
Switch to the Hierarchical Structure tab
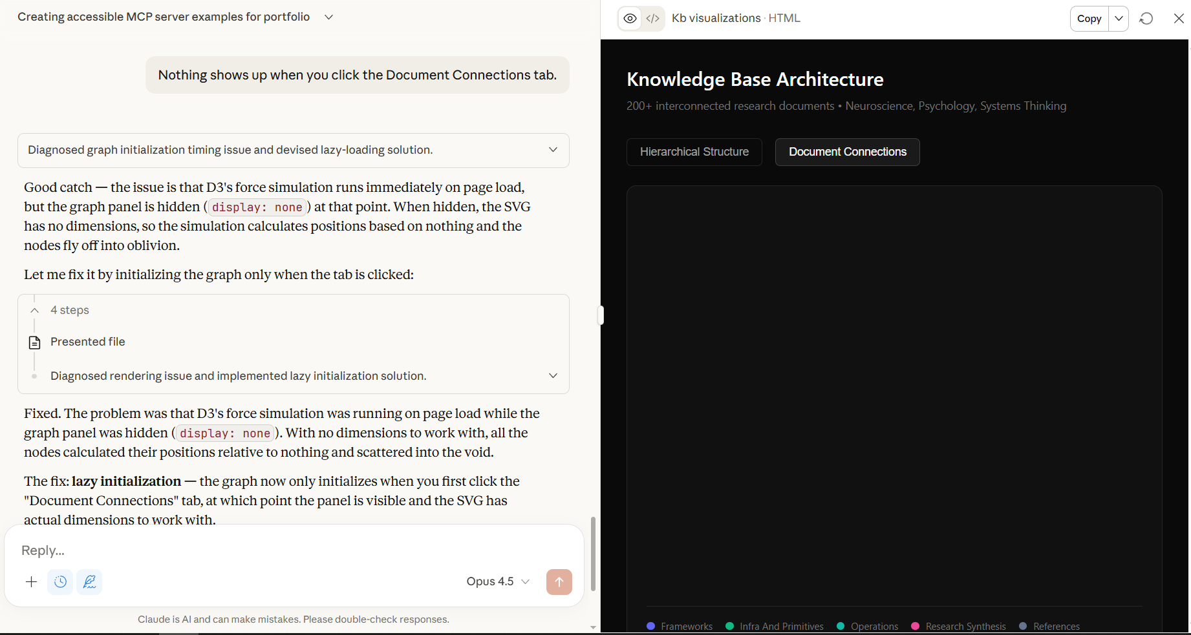tap(694, 152)
